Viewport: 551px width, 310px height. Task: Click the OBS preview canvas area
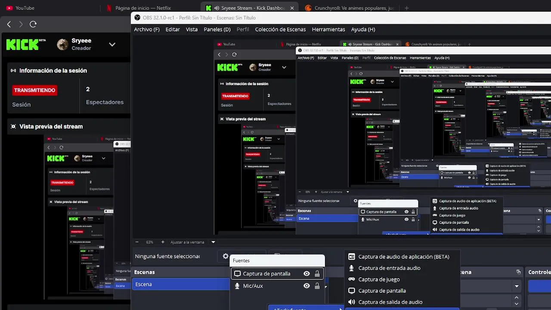pos(383,137)
